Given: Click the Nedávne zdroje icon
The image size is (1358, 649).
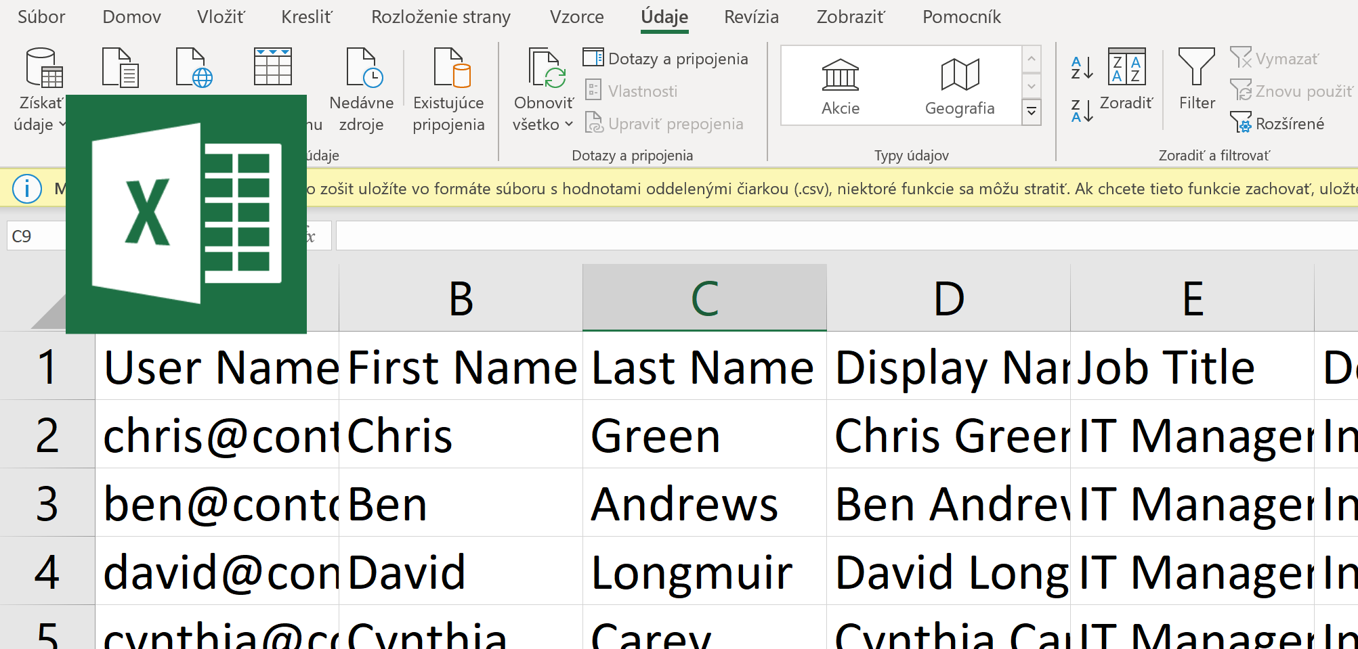Looking at the screenshot, I should pyautogui.click(x=363, y=68).
